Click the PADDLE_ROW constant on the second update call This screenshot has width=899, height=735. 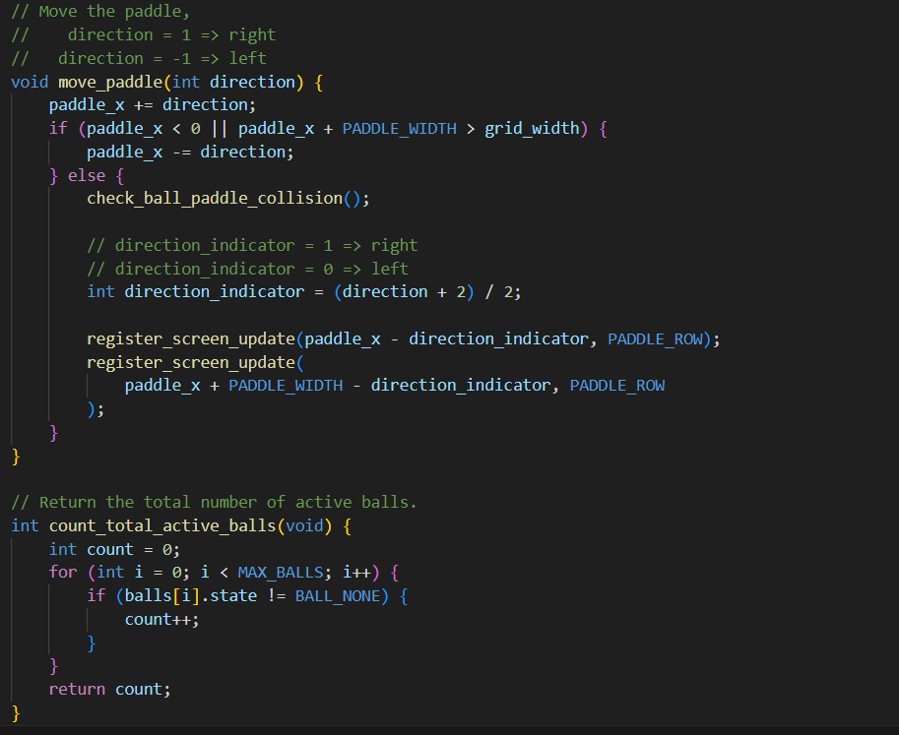pos(616,385)
